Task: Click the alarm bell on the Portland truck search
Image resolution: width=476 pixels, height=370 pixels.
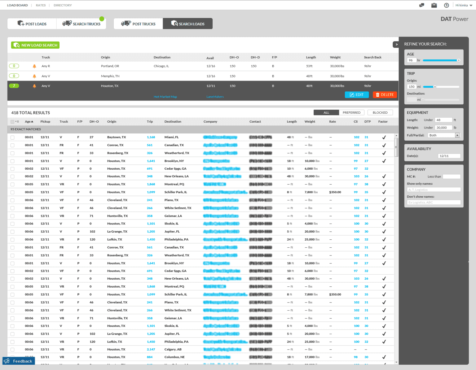Action: [x=34, y=66]
